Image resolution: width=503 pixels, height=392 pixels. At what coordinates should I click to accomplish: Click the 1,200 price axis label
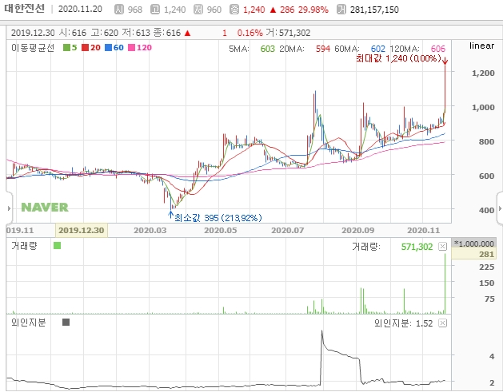pos(483,73)
